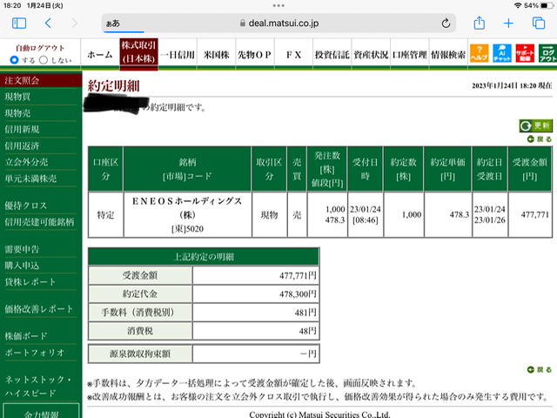Reload page with the refresh icon

pos(446,24)
